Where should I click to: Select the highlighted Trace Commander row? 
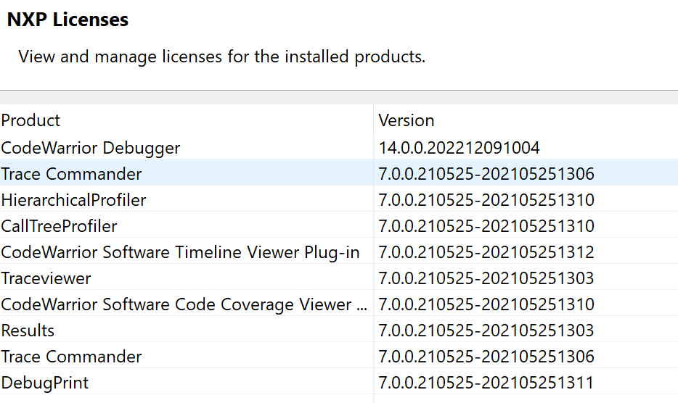(339, 173)
